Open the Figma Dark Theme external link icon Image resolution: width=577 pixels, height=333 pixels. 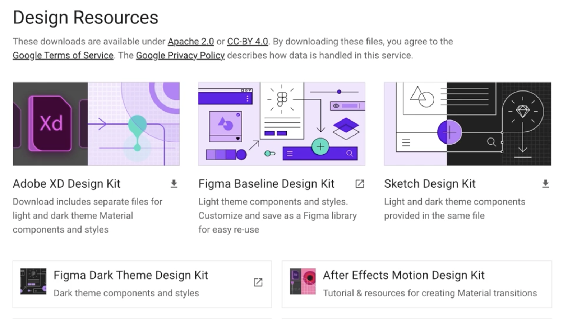pos(258,282)
